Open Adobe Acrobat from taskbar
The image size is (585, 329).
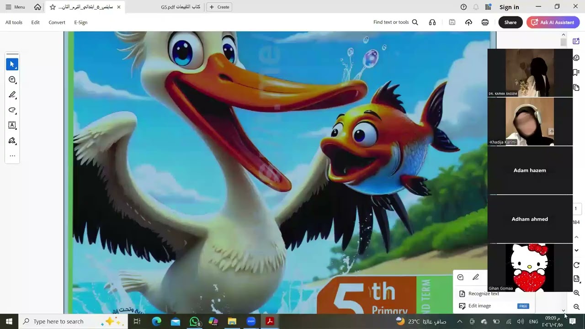tap(270, 321)
